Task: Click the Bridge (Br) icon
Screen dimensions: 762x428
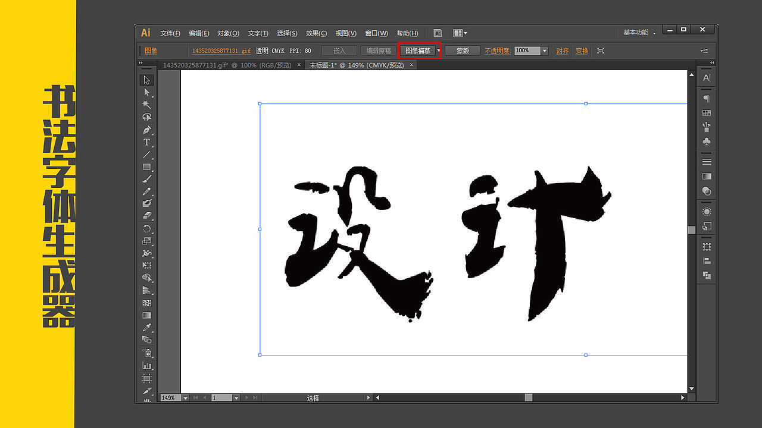Action: pos(438,33)
